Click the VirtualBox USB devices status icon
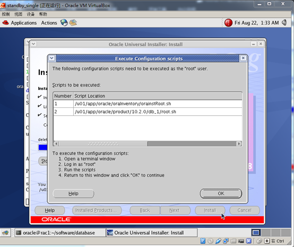This screenshot has height=247, width=294. [x=218, y=241]
